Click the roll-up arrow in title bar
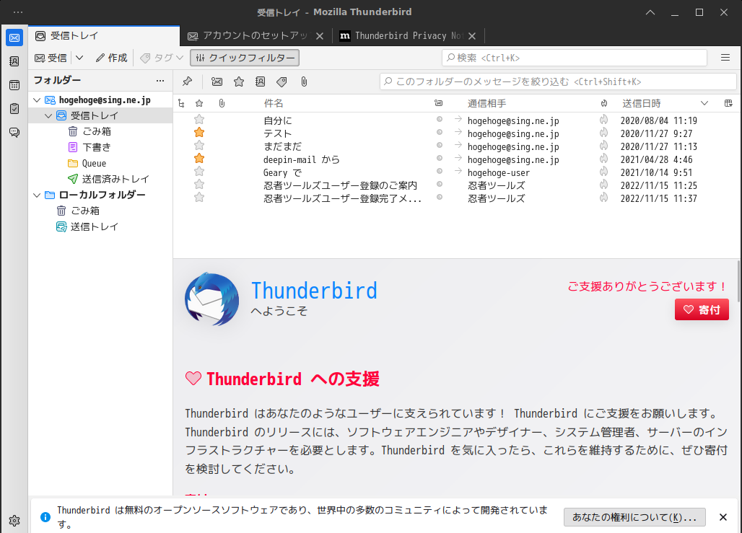This screenshot has width=742, height=533. [x=650, y=12]
